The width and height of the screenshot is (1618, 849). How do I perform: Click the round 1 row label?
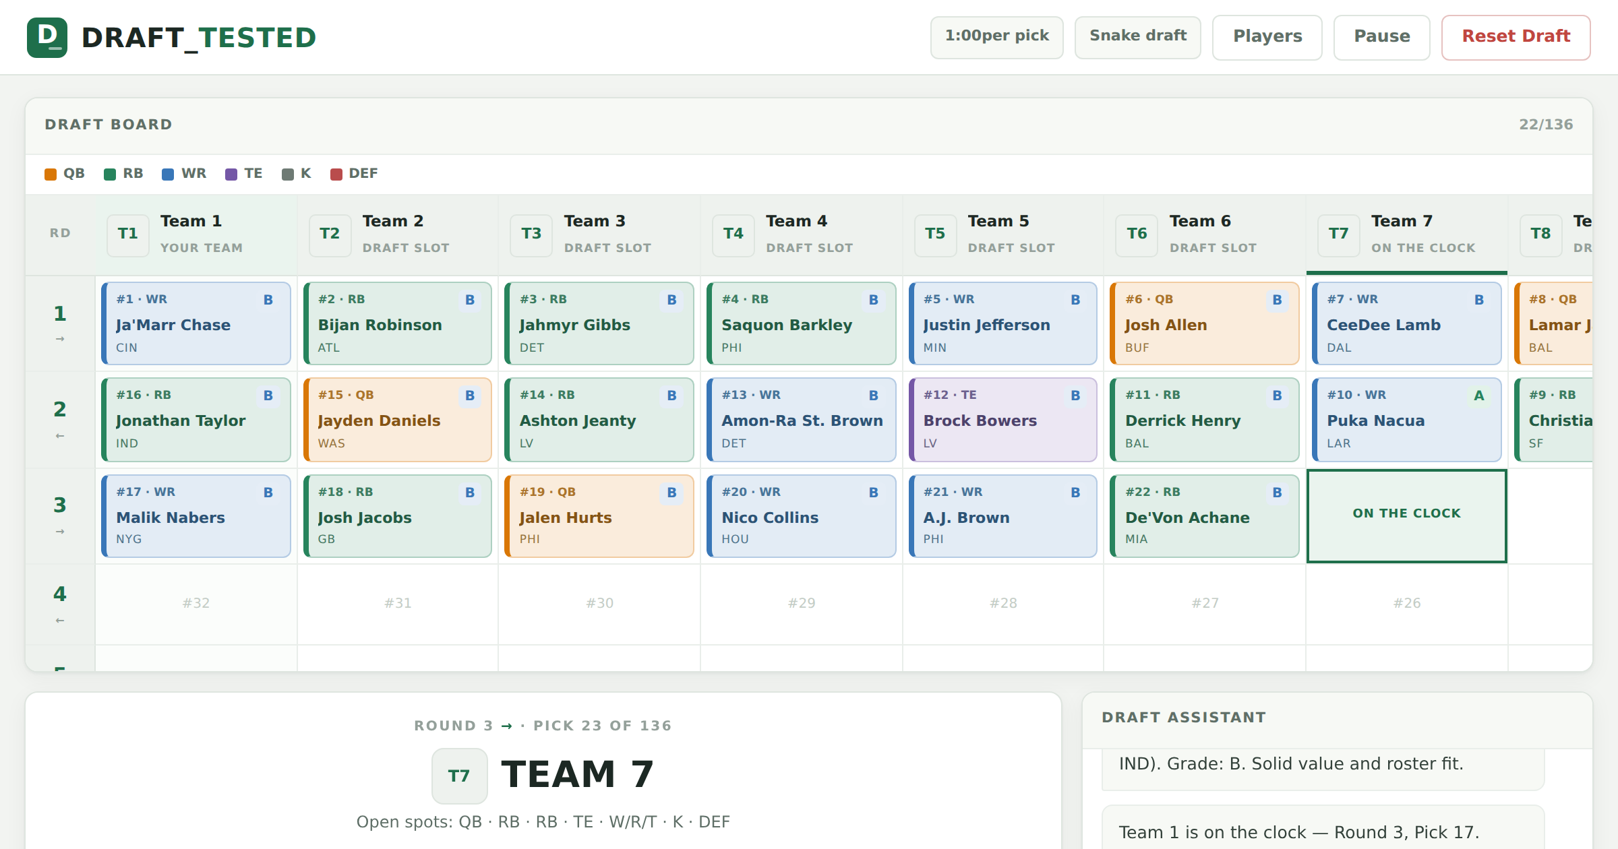(x=60, y=323)
